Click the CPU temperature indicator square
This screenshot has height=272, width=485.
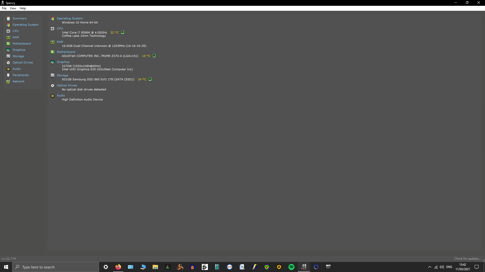(x=123, y=32)
